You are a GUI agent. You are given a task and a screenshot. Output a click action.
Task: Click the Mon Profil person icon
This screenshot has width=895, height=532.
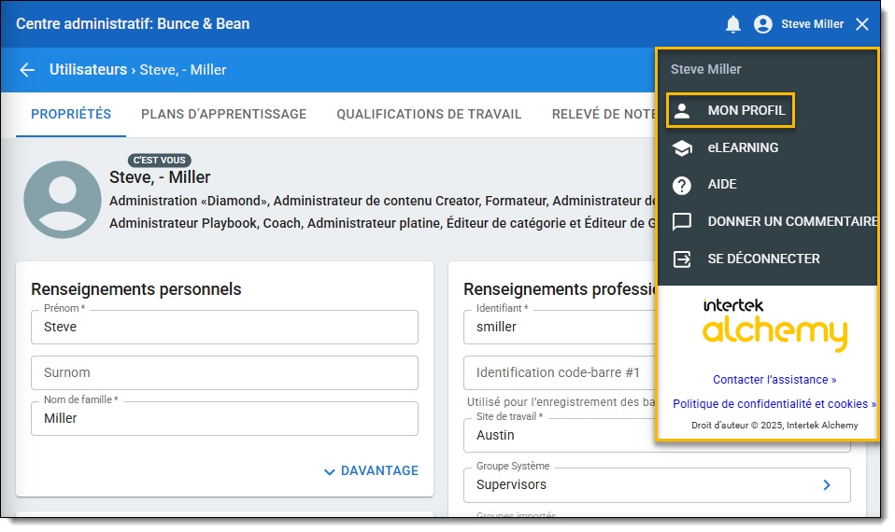click(682, 111)
